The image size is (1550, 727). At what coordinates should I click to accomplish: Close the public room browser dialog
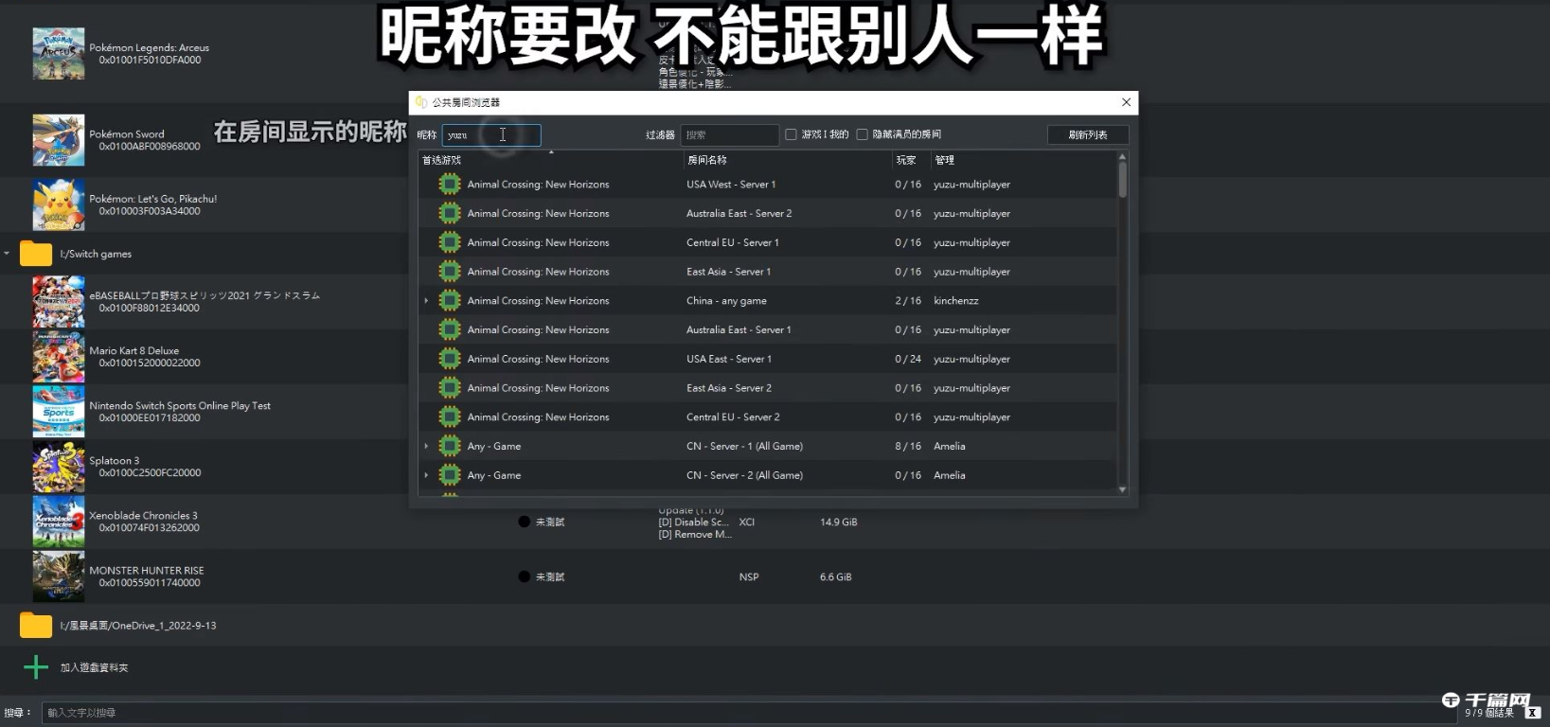pos(1126,102)
